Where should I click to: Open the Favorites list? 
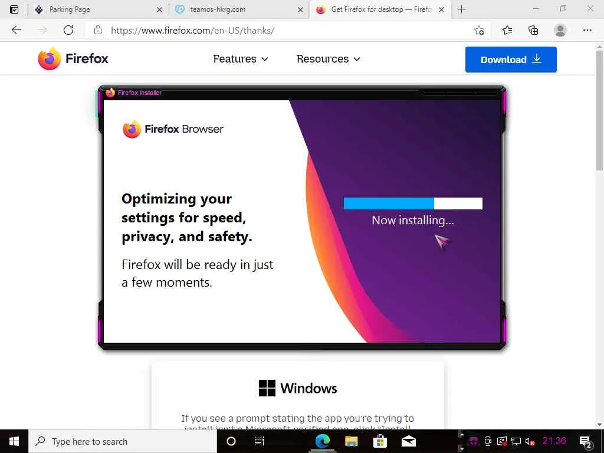click(x=507, y=30)
